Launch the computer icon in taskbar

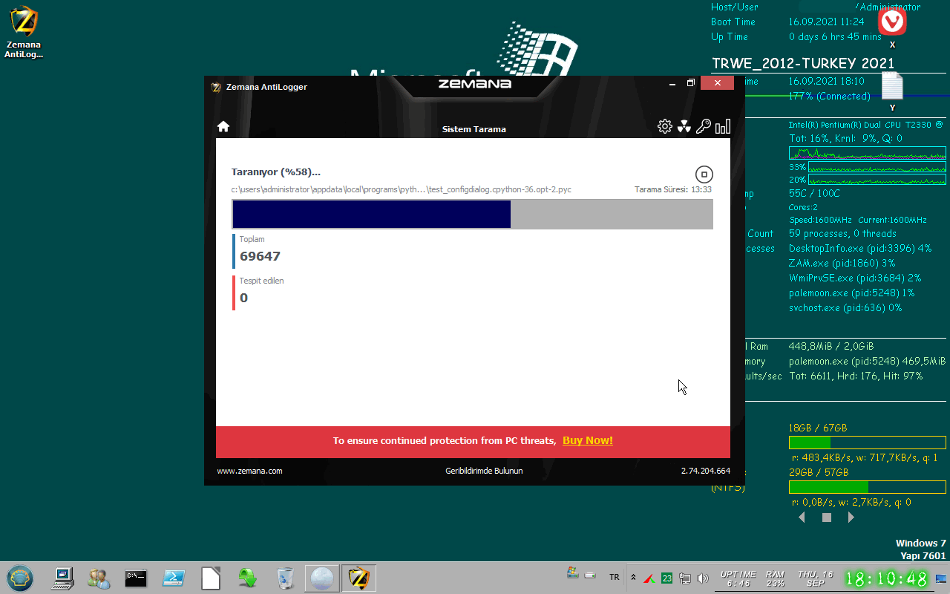coord(63,578)
